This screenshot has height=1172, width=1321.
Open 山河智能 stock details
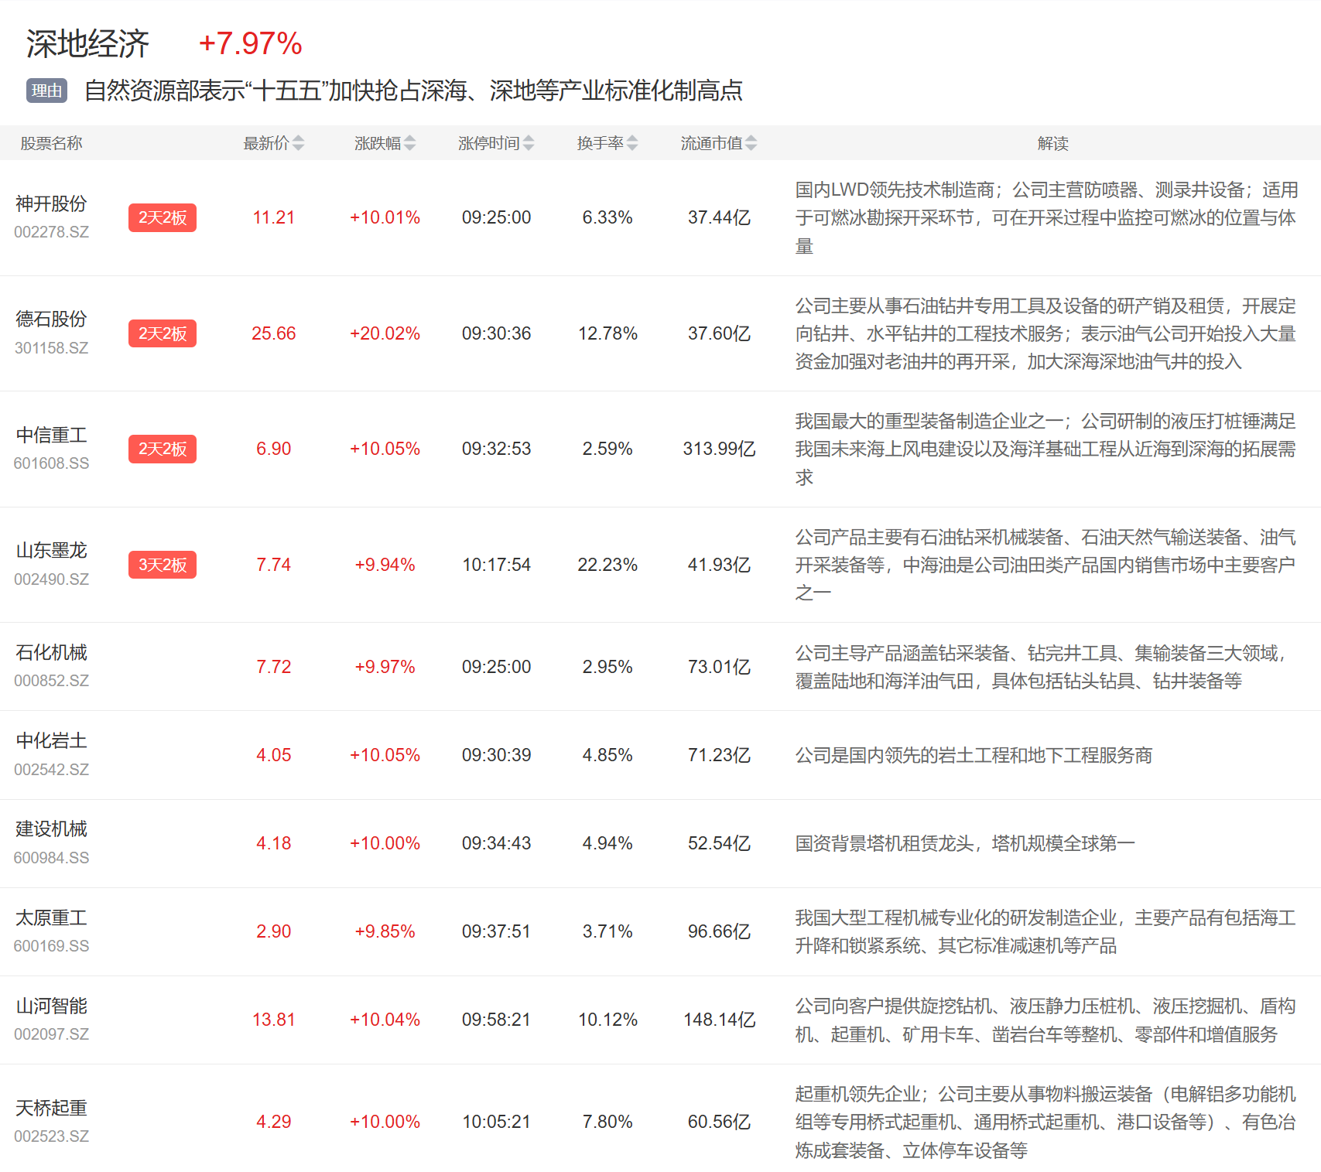click(x=51, y=1006)
